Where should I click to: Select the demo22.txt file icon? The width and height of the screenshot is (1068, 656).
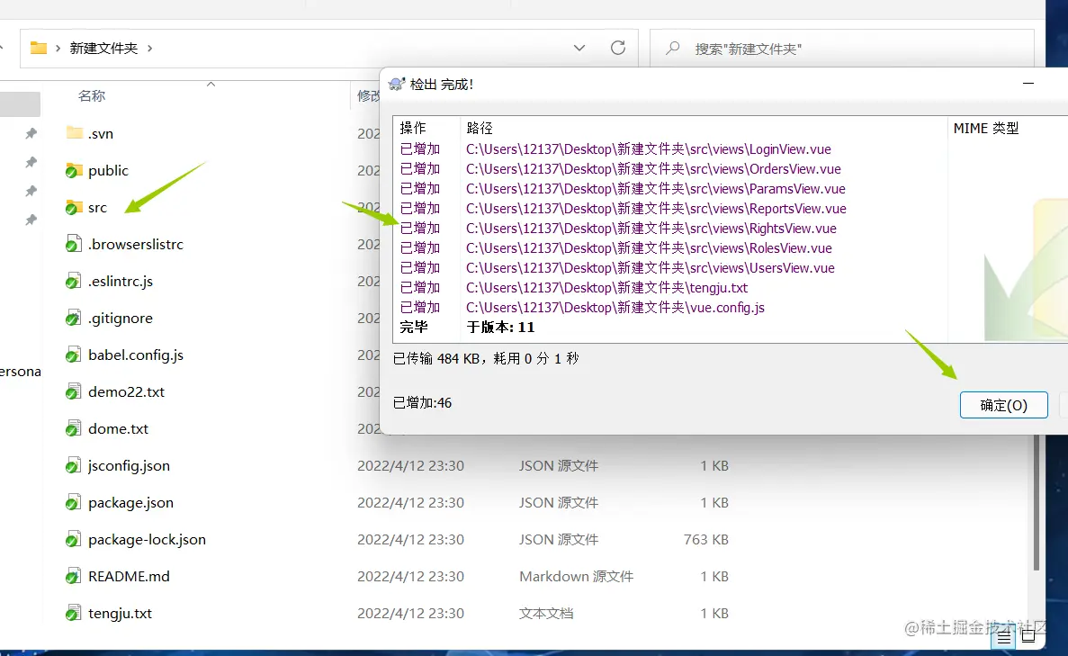pyautogui.click(x=74, y=391)
